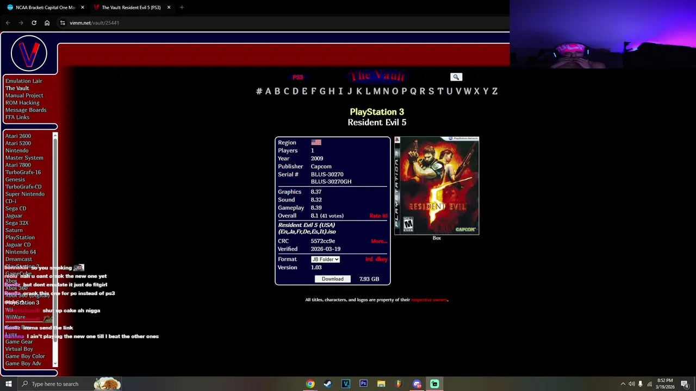Switch to The Vault: Resident Evil 5 tab
The image size is (696, 391).
click(131, 7)
